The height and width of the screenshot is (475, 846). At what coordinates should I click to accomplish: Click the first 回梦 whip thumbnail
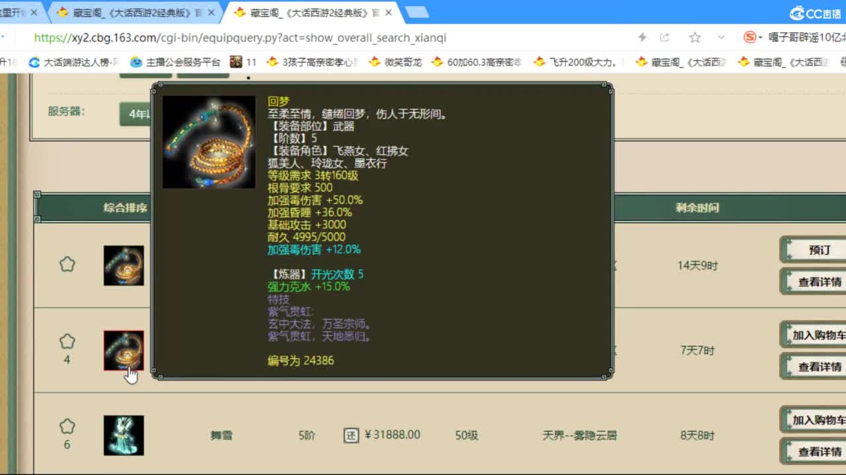pos(124,266)
